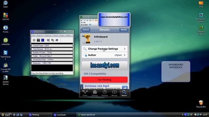This screenshot has height=117, width=209.
Task: Click the Actual Input Rate row
Action: [x=52, y=59]
